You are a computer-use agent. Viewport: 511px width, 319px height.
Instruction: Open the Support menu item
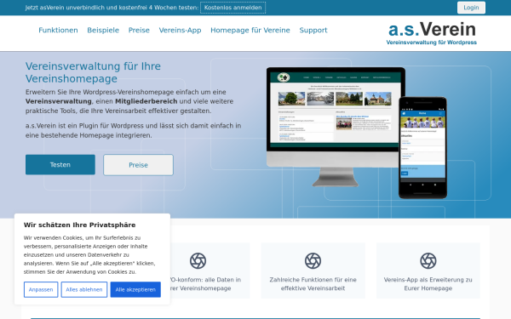point(313,31)
